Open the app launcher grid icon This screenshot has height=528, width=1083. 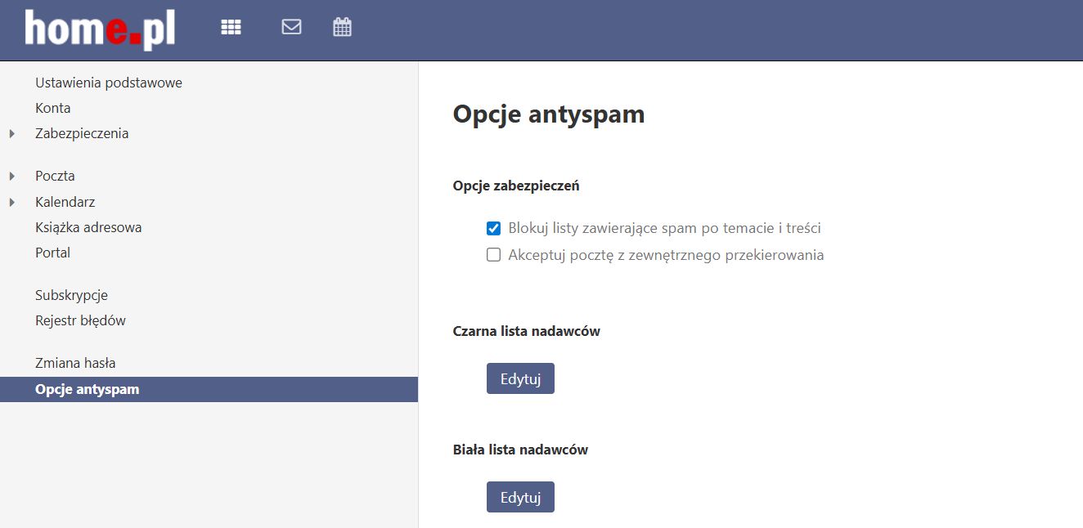[231, 28]
